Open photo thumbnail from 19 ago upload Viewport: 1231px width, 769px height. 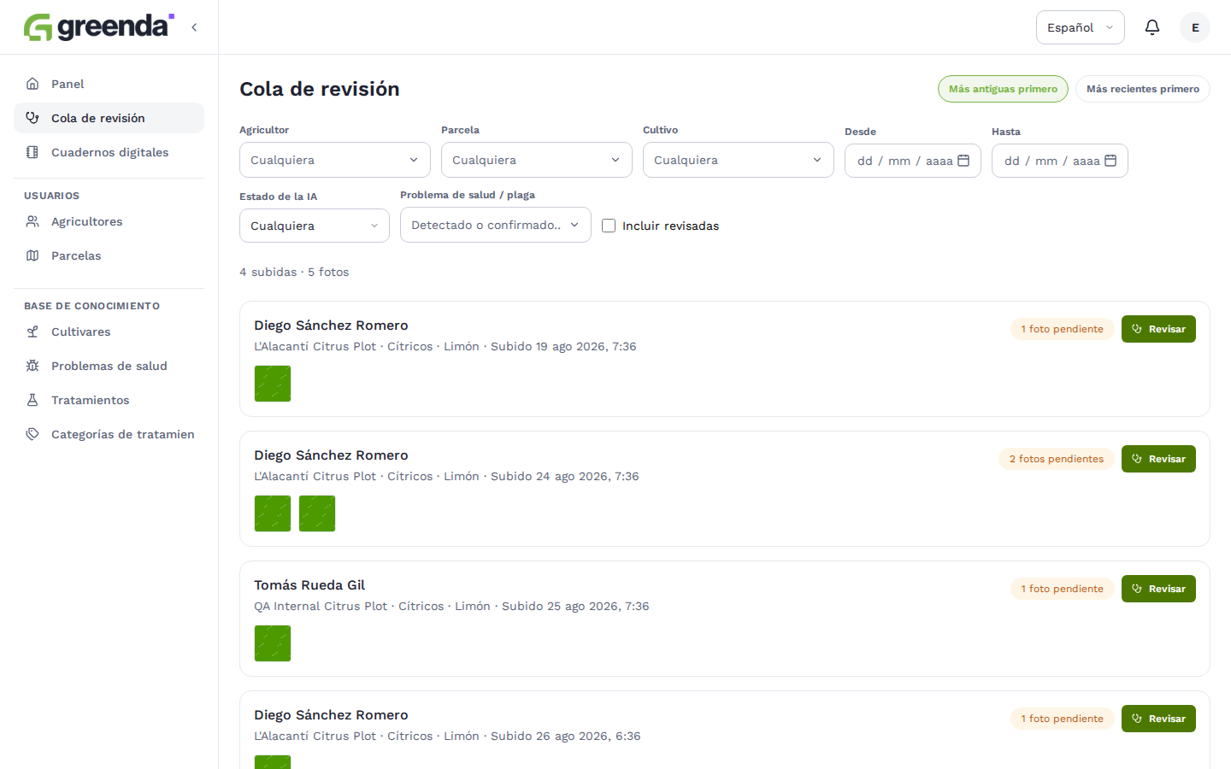click(x=273, y=384)
